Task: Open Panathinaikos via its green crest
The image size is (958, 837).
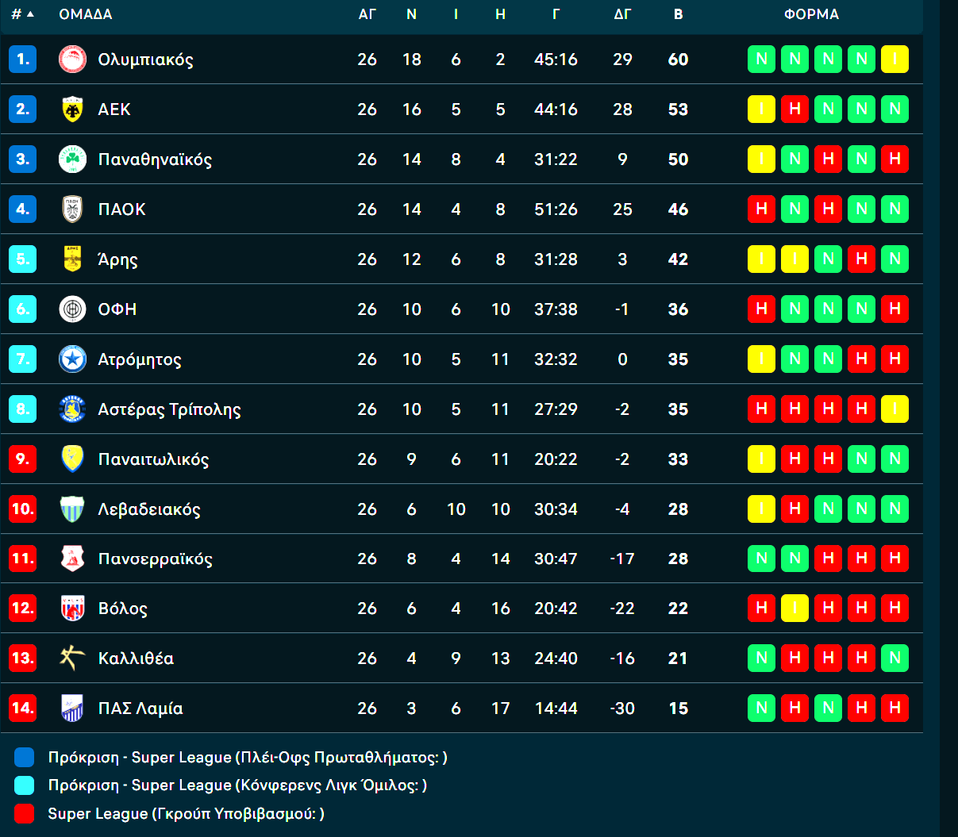Action: pos(72,159)
